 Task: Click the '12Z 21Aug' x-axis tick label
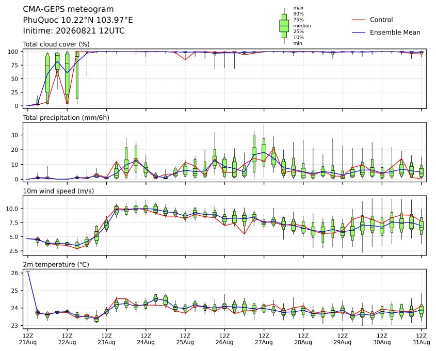[x=27, y=339]
